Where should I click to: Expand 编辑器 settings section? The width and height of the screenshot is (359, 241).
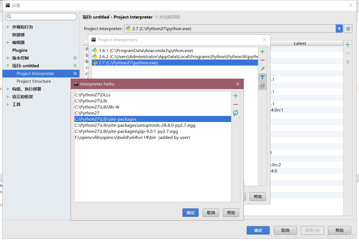click(8, 42)
